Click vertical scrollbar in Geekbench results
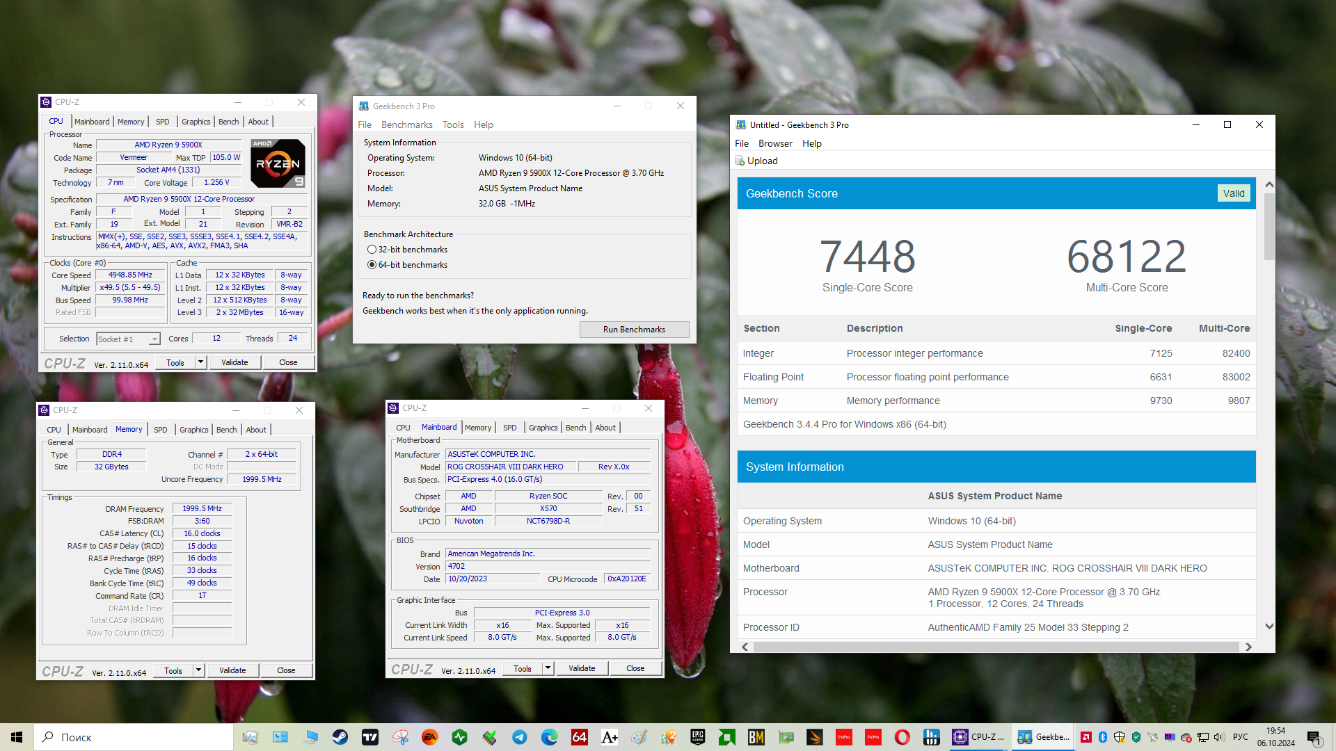Screen dimensions: 1336x751 (1269, 227)
